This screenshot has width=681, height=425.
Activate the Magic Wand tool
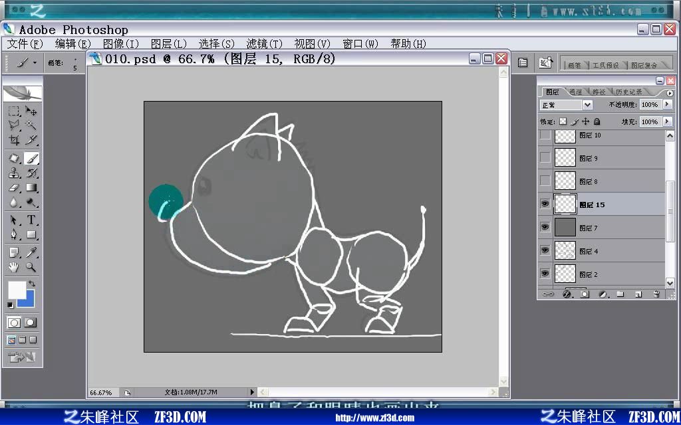coord(31,126)
